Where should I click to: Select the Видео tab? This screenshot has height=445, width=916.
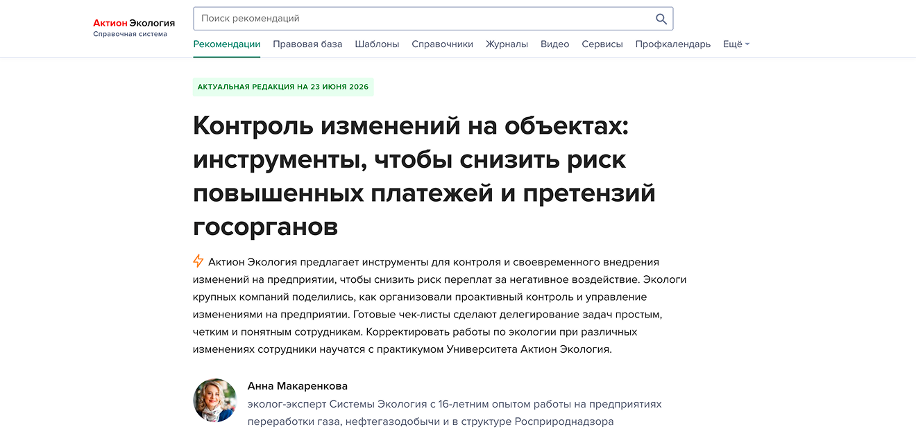coord(554,44)
